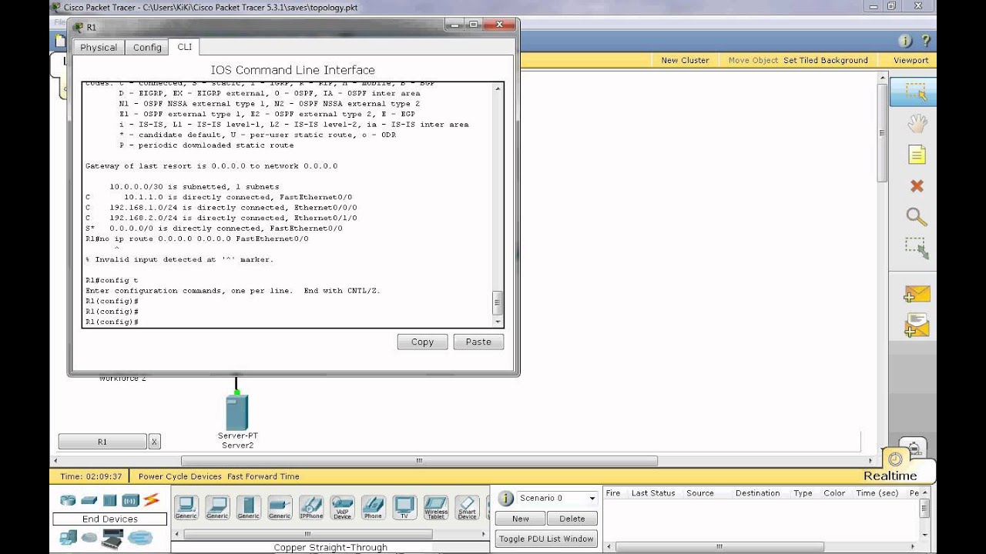Switch to the Realtime mode tab
Image resolution: width=986 pixels, height=554 pixels.
point(890,476)
